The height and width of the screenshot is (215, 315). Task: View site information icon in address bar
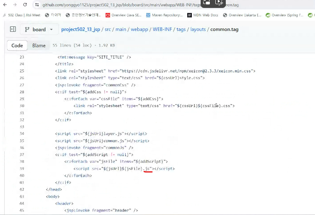click(x=37, y=5)
